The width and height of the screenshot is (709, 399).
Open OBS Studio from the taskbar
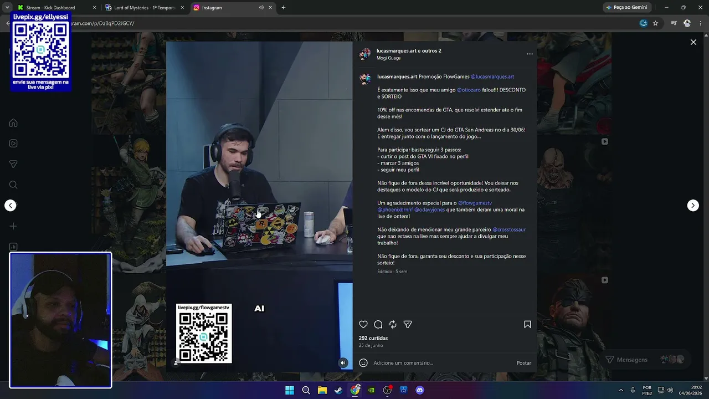387,390
